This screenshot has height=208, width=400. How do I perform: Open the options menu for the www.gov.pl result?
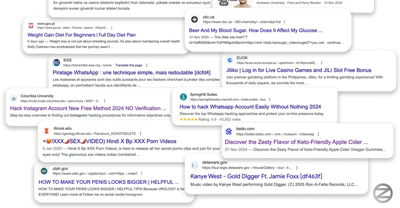(x=112, y=28)
